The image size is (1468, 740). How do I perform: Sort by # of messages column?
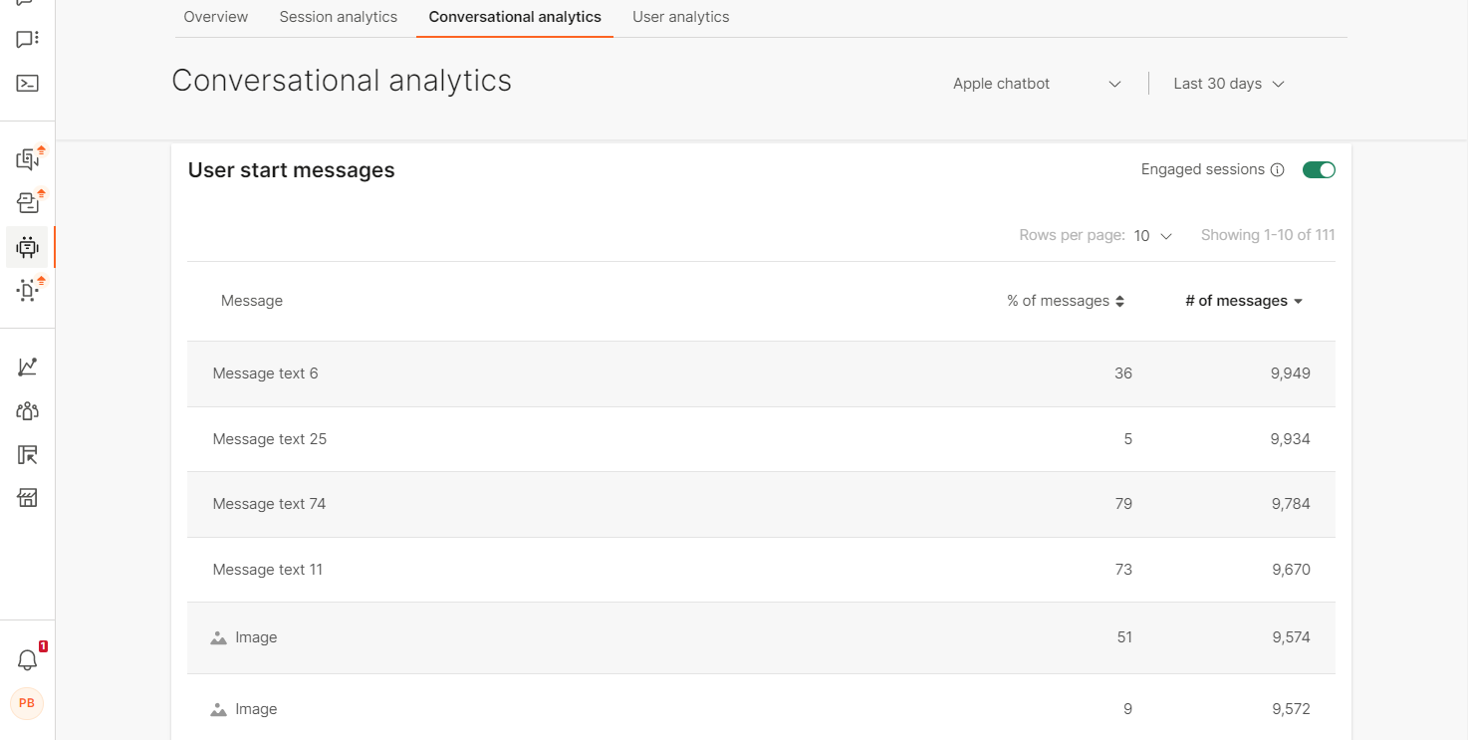[1244, 301]
